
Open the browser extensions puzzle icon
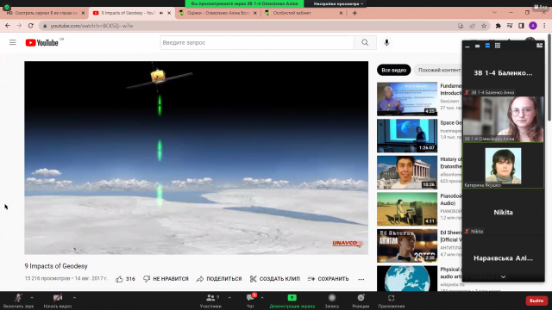[499, 26]
